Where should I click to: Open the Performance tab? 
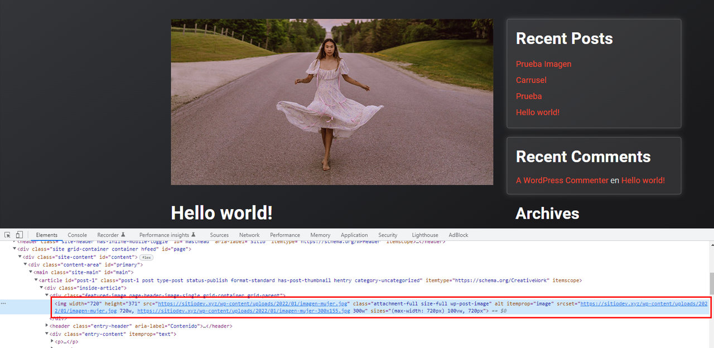(285, 235)
